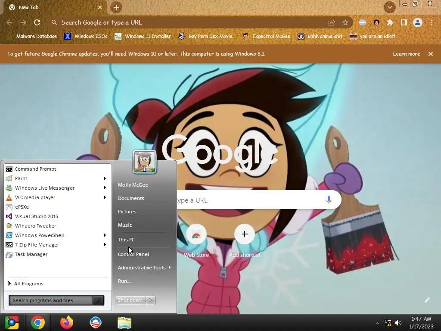Image resolution: width=441 pixels, height=331 pixels.
Task: Open the Espectral McGee bookmark
Action: pos(267,36)
